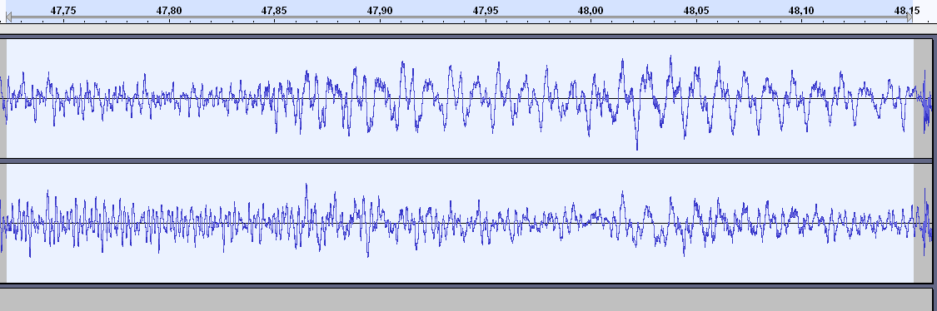This screenshot has height=311, width=937.
Task: Click the 48,10 ruler label
Action: pos(801,10)
